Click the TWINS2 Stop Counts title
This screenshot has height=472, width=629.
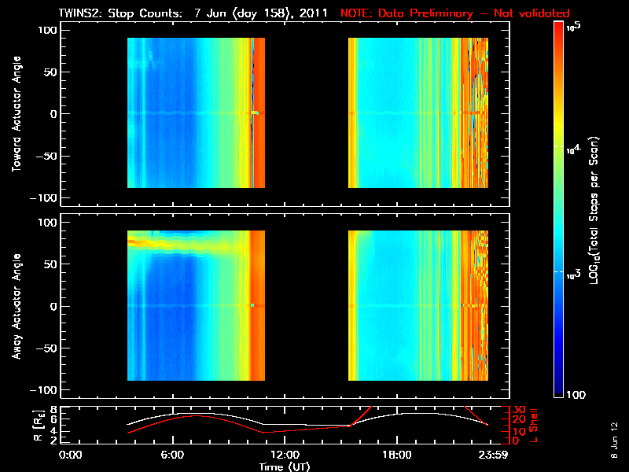point(193,13)
